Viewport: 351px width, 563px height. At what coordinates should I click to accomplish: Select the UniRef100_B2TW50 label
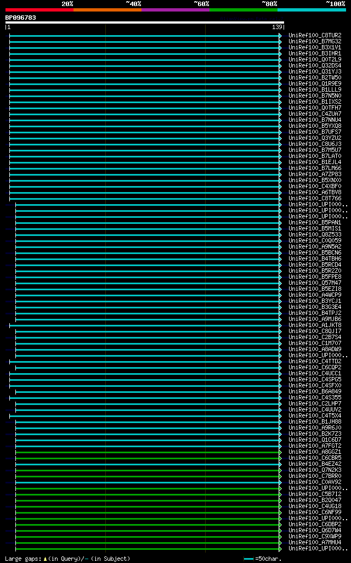[x=315, y=78]
